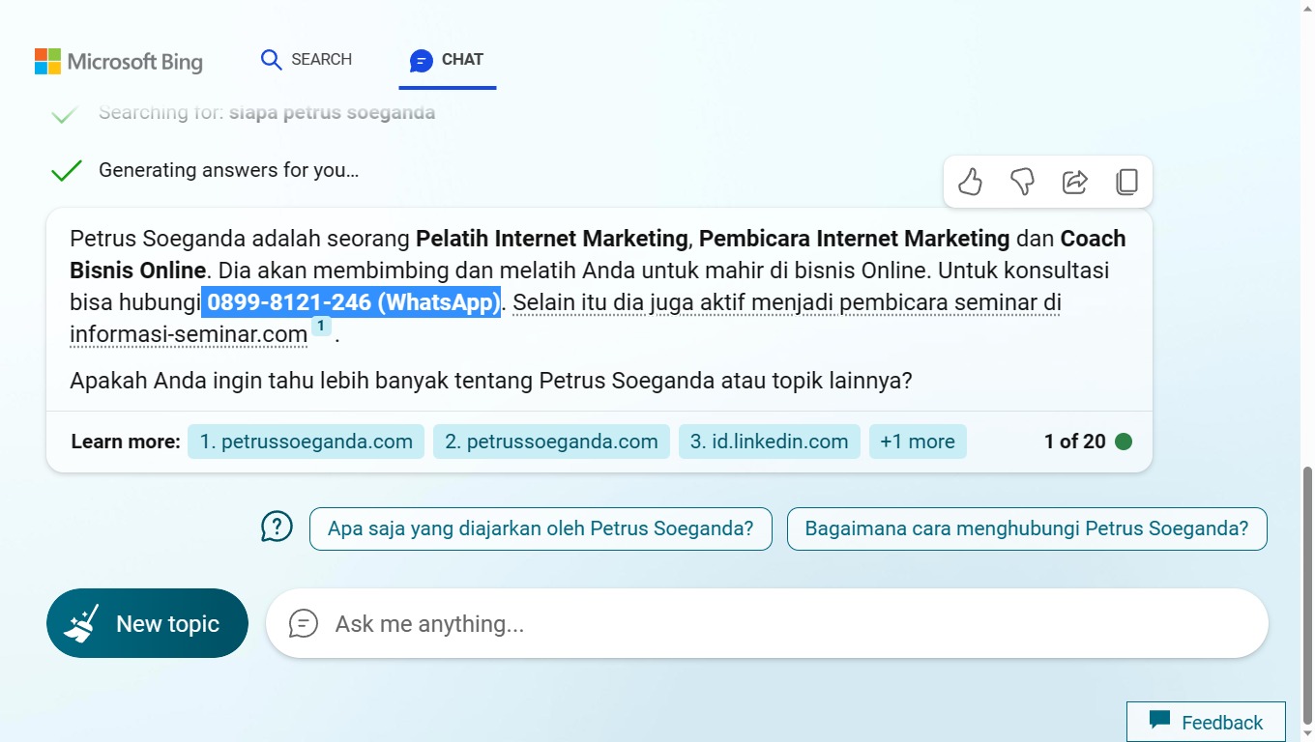Dislike the answer with thumbs down
The height and width of the screenshot is (742, 1315).
click(x=1022, y=182)
